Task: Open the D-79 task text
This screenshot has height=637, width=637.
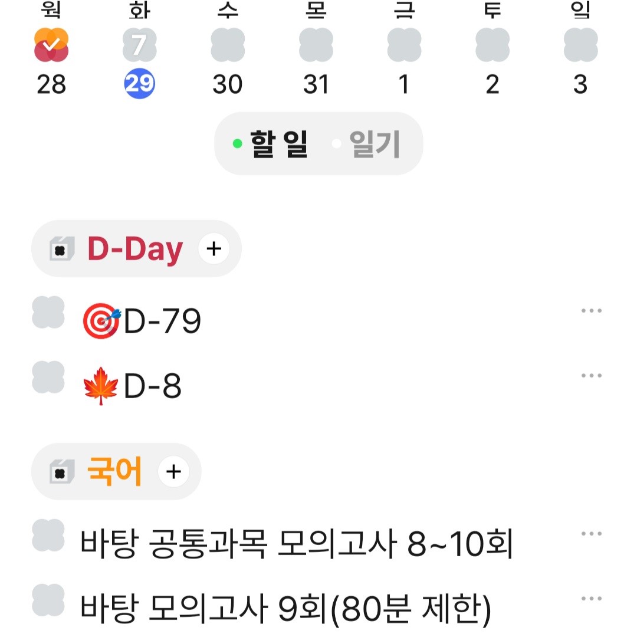Action: [x=142, y=321]
